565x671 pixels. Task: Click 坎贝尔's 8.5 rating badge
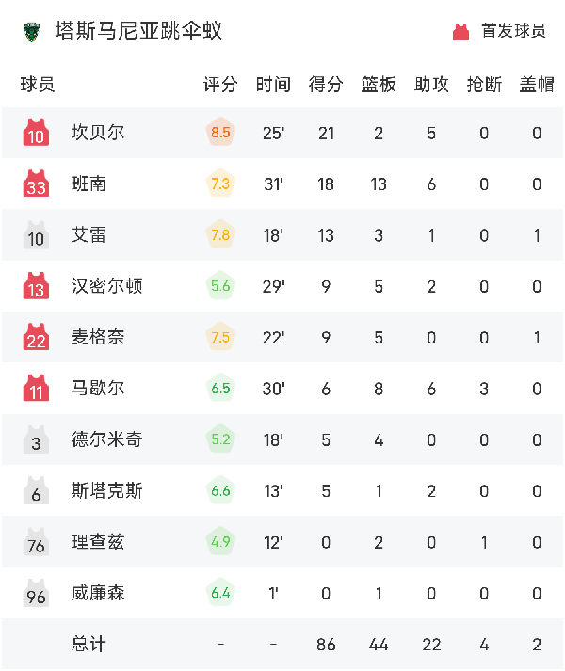[220, 133]
